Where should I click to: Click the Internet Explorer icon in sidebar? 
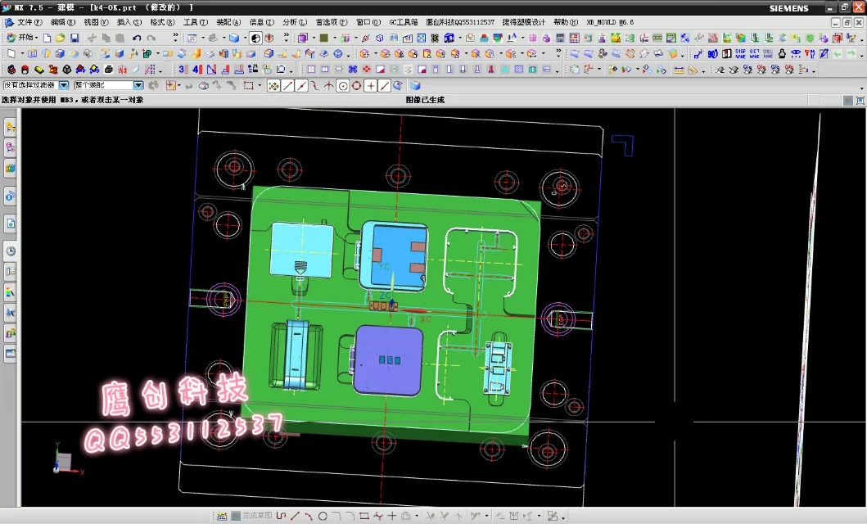coord(11,196)
